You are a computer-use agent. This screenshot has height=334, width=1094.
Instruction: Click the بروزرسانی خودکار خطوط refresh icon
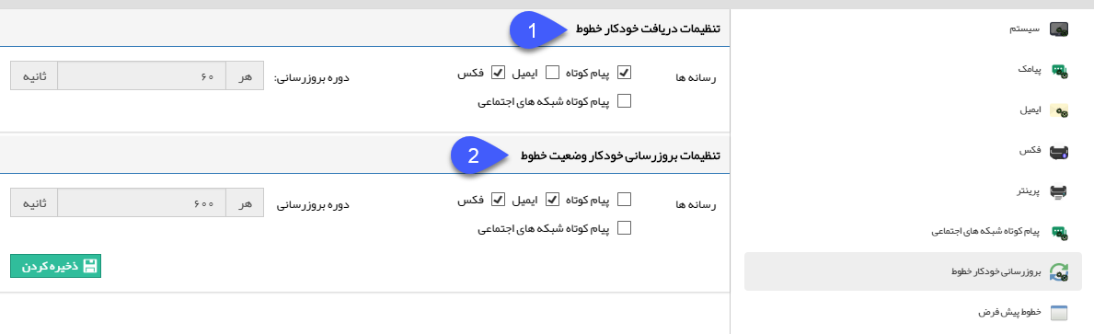point(1059,272)
